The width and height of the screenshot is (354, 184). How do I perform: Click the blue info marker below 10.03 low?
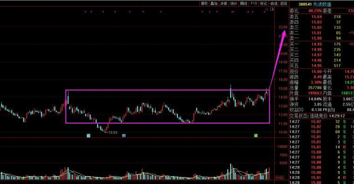tap(124, 136)
